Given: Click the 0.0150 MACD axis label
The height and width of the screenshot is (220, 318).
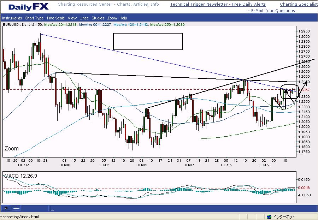Looking at the screenshot, I should (x=304, y=179).
